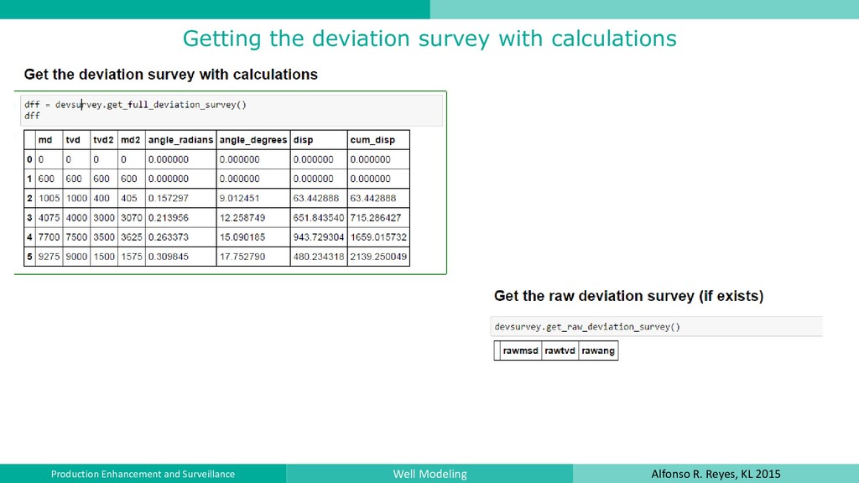Image resolution: width=859 pixels, height=483 pixels.
Task: Click row index 2 of the table
Action: click(x=29, y=198)
